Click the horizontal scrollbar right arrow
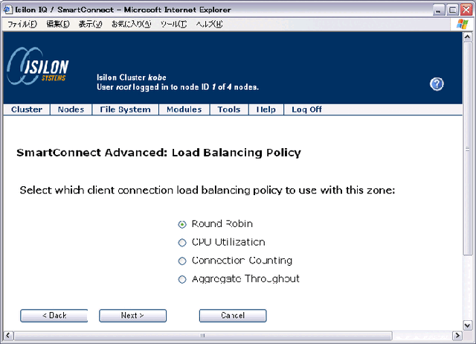 [457, 336]
